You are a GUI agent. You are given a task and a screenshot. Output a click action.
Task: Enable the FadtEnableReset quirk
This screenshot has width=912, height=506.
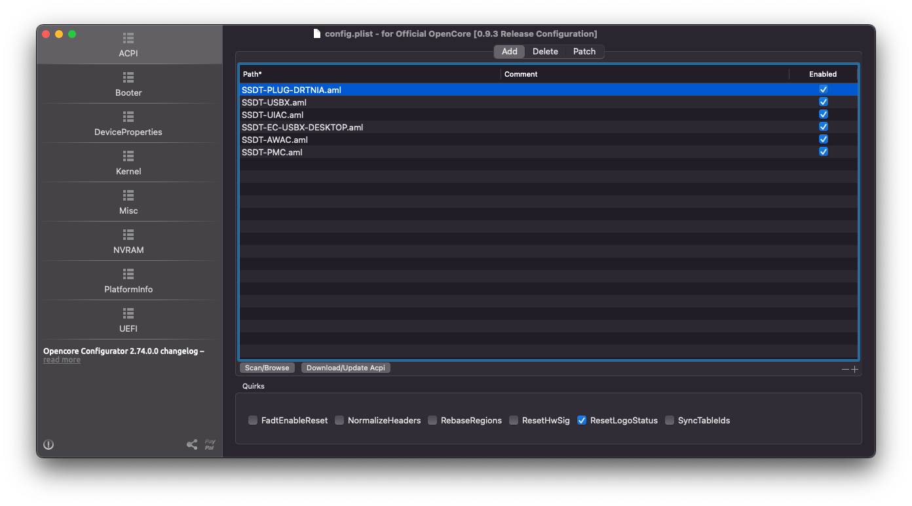253,421
